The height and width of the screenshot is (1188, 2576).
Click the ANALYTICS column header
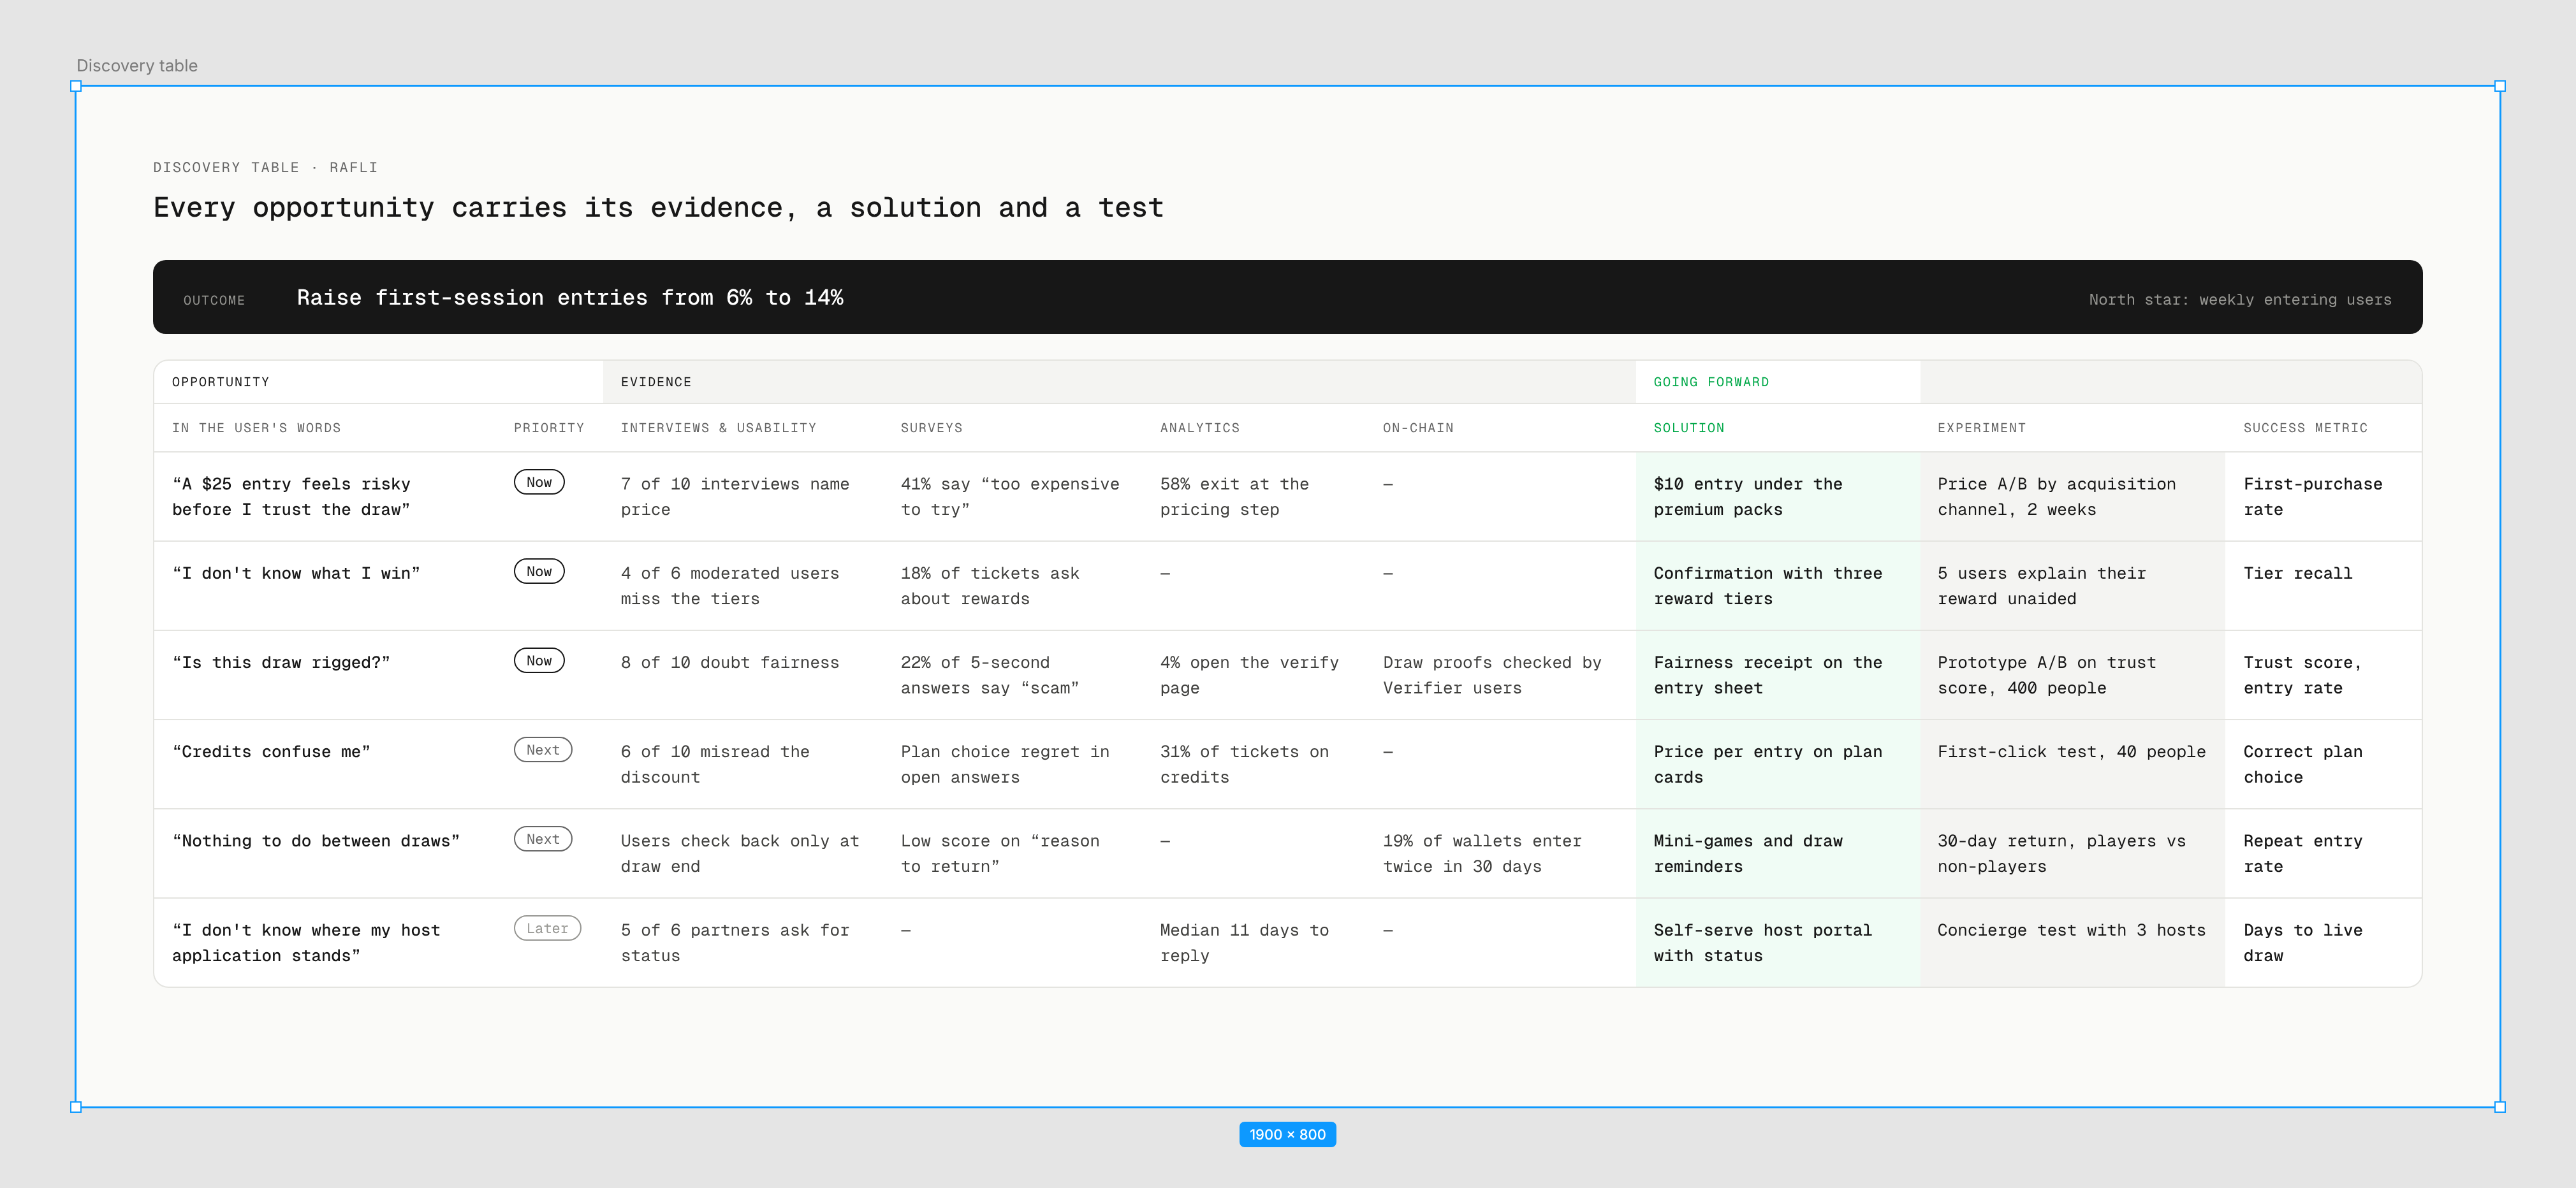[x=1199, y=428]
